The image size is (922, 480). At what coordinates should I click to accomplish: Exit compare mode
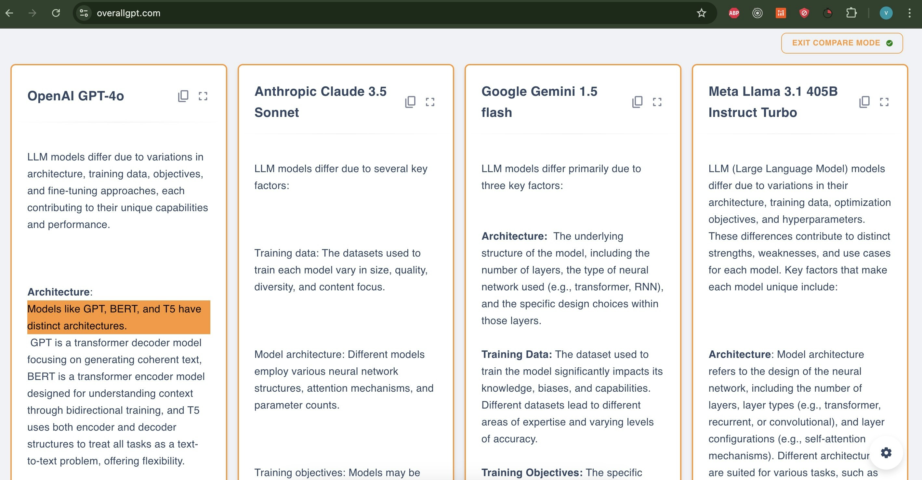click(x=841, y=43)
